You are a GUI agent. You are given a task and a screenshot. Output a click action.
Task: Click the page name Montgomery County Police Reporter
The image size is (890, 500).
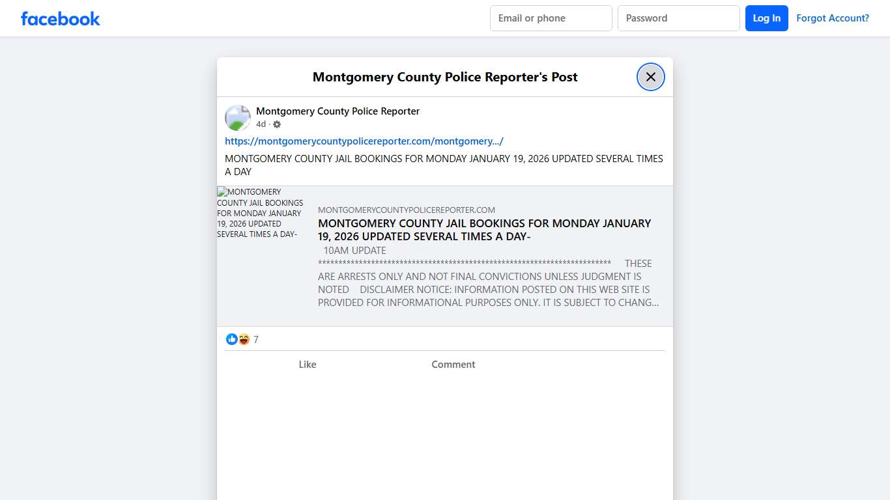click(337, 111)
